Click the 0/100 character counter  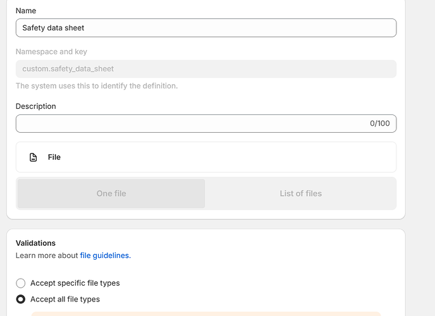click(380, 123)
